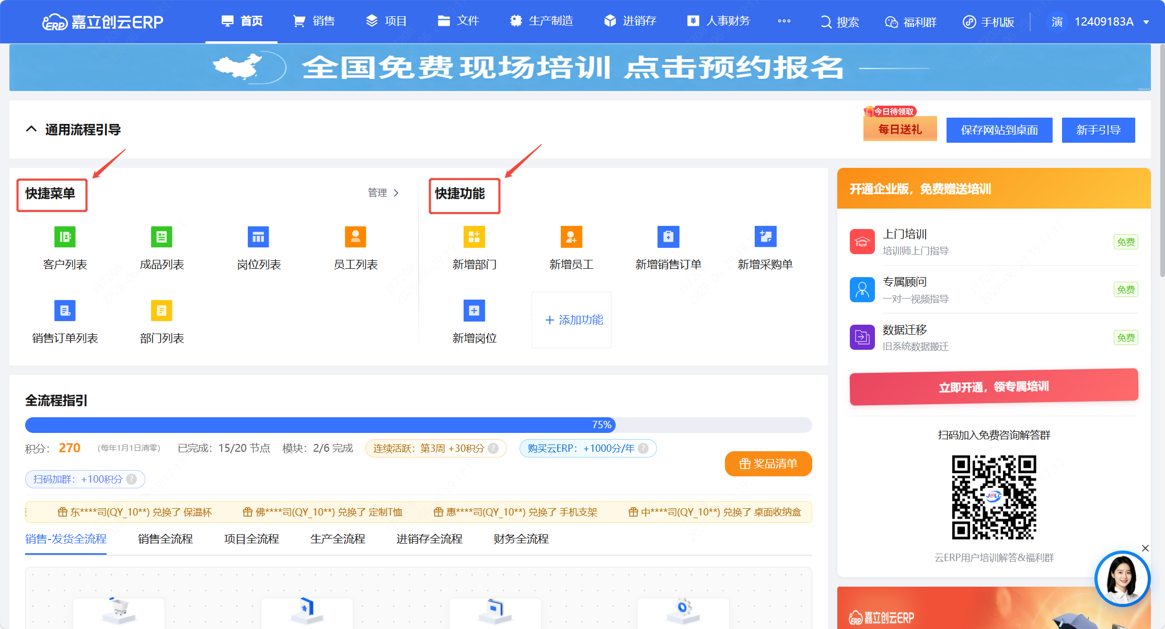This screenshot has width=1165, height=629.
Task: Click the 270 points value
Action: pos(70,448)
